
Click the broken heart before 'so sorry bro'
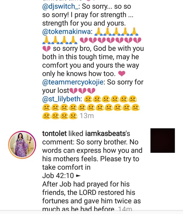tap(47, 48)
